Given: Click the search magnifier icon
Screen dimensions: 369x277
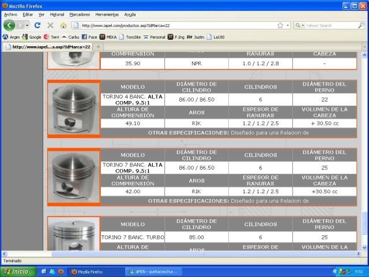Looking at the screenshot, I should click(360, 25).
